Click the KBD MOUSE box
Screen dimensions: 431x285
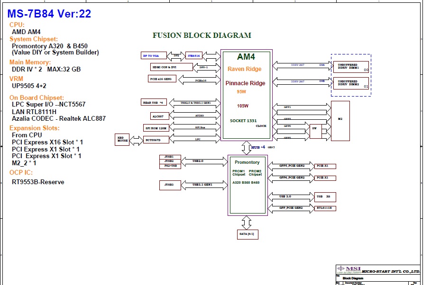coord(122,139)
